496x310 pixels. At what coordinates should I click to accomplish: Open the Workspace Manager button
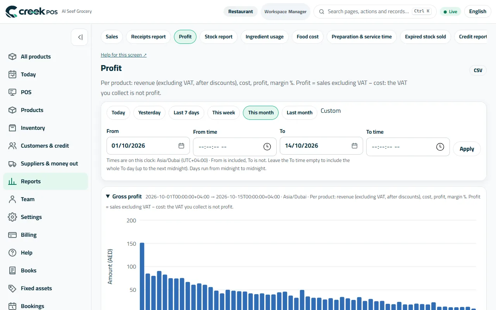[286, 12]
